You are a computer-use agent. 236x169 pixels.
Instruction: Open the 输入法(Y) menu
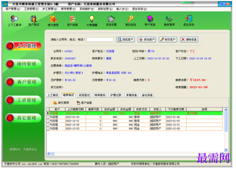coord(122,9)
